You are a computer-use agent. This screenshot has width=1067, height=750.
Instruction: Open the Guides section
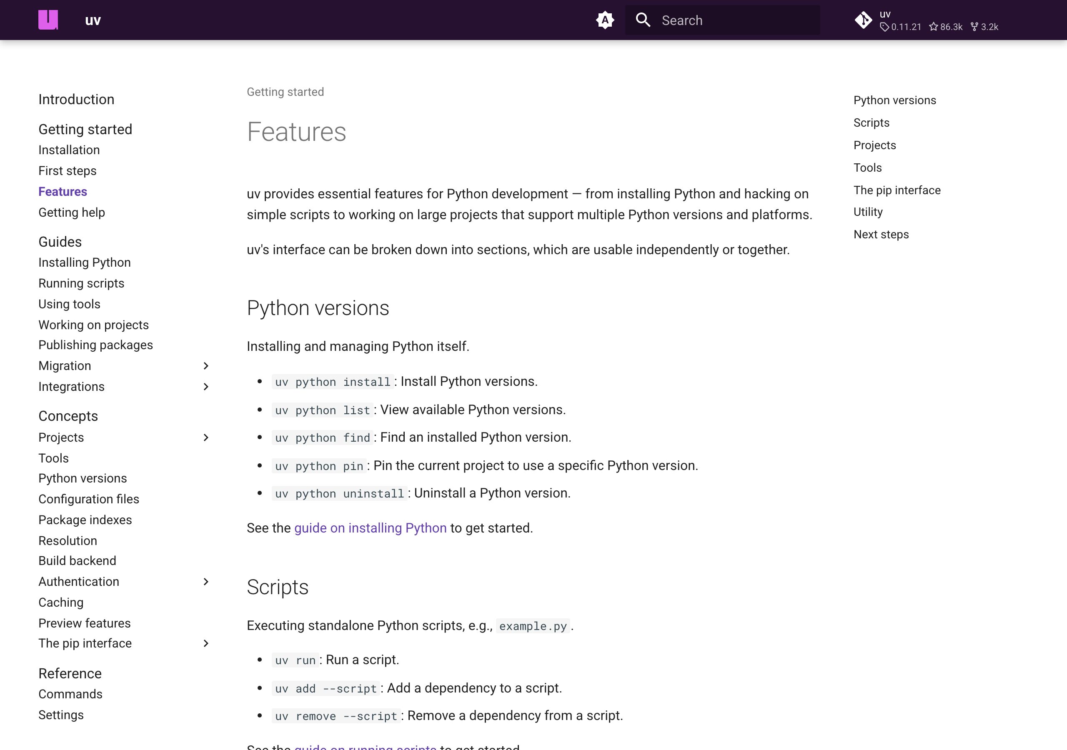60,242
